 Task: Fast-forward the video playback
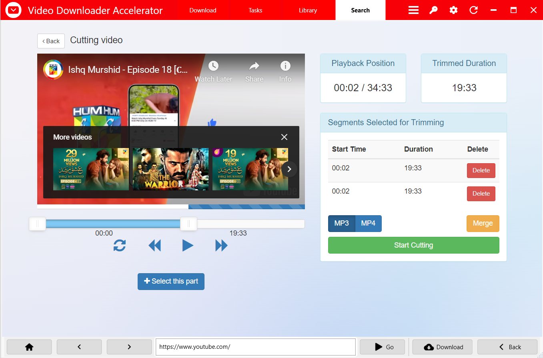(x=221, y=245)
